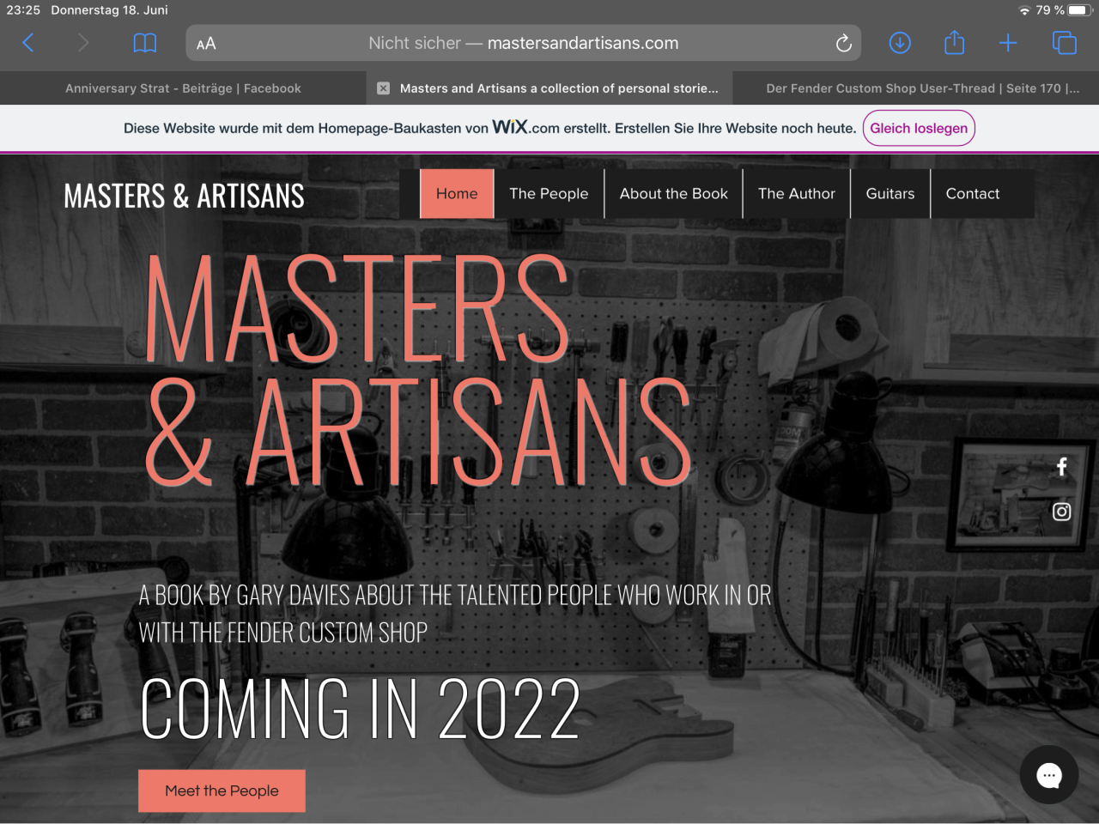Go back with Safari back arrow
The image size is (1099, 824).
pyautogui.click(x=28, y=43)
